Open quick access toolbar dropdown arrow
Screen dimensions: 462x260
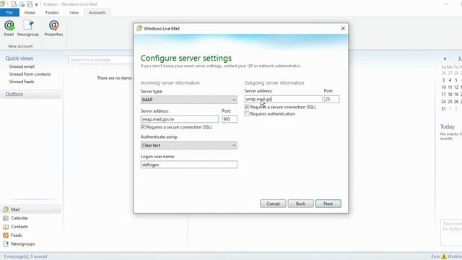click(x=36, y=4)
